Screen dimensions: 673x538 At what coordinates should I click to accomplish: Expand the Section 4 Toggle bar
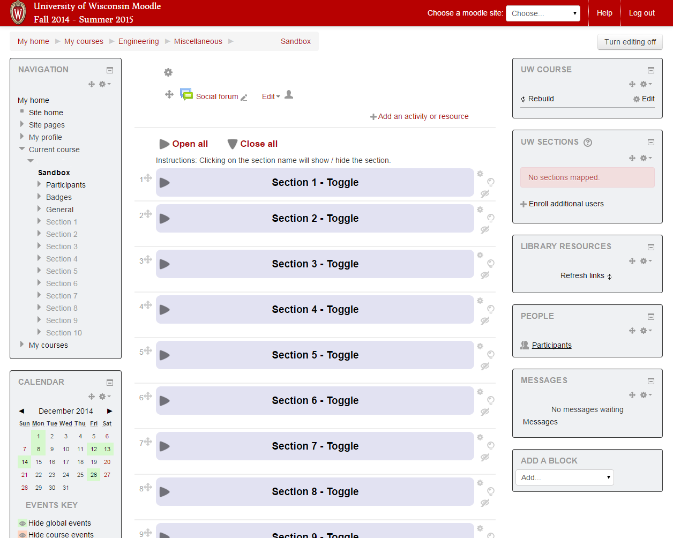click(x=315, y=310)
